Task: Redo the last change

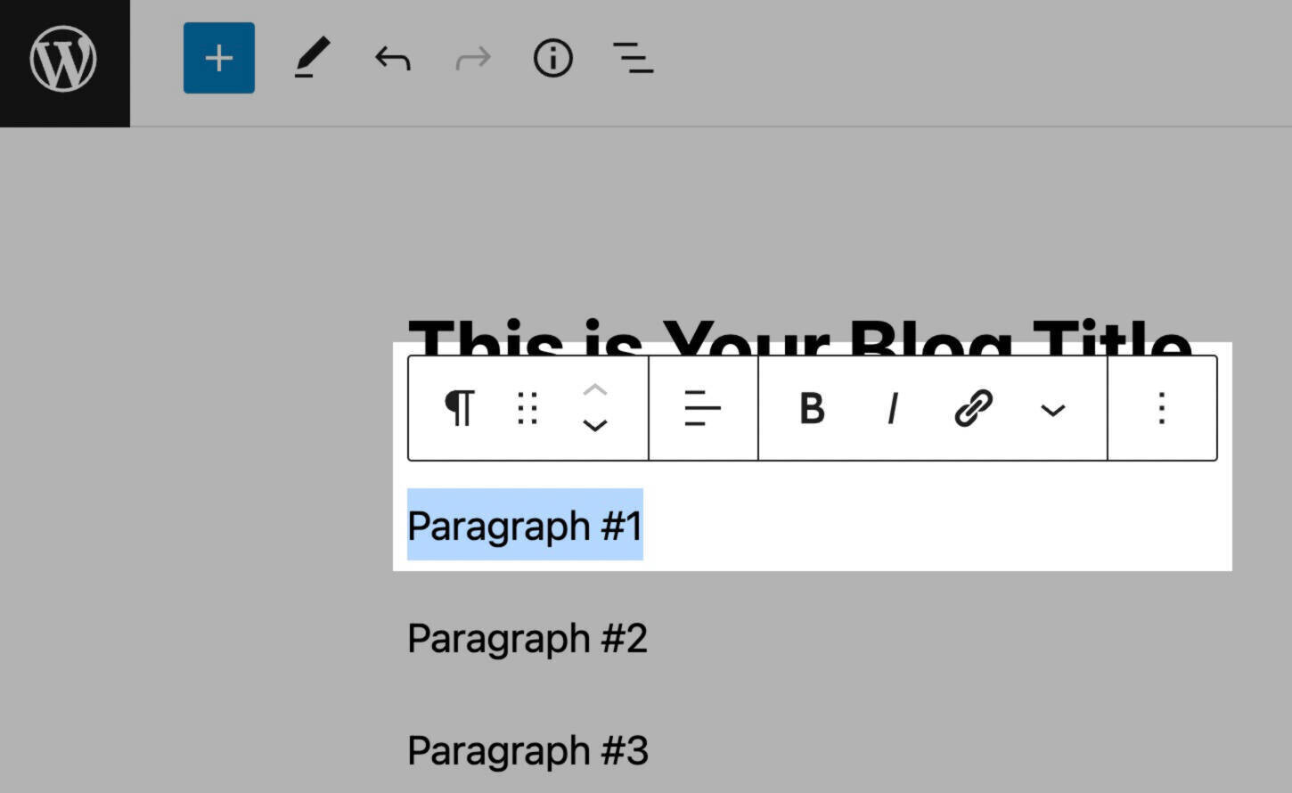Action: pos(471,59)
